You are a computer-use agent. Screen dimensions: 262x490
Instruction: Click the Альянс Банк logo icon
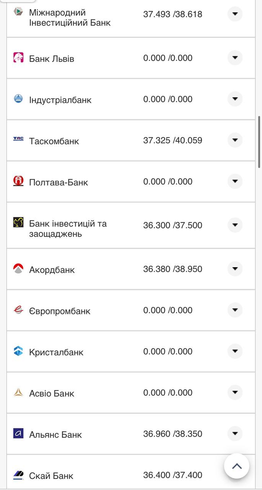(x=18, y=433)
